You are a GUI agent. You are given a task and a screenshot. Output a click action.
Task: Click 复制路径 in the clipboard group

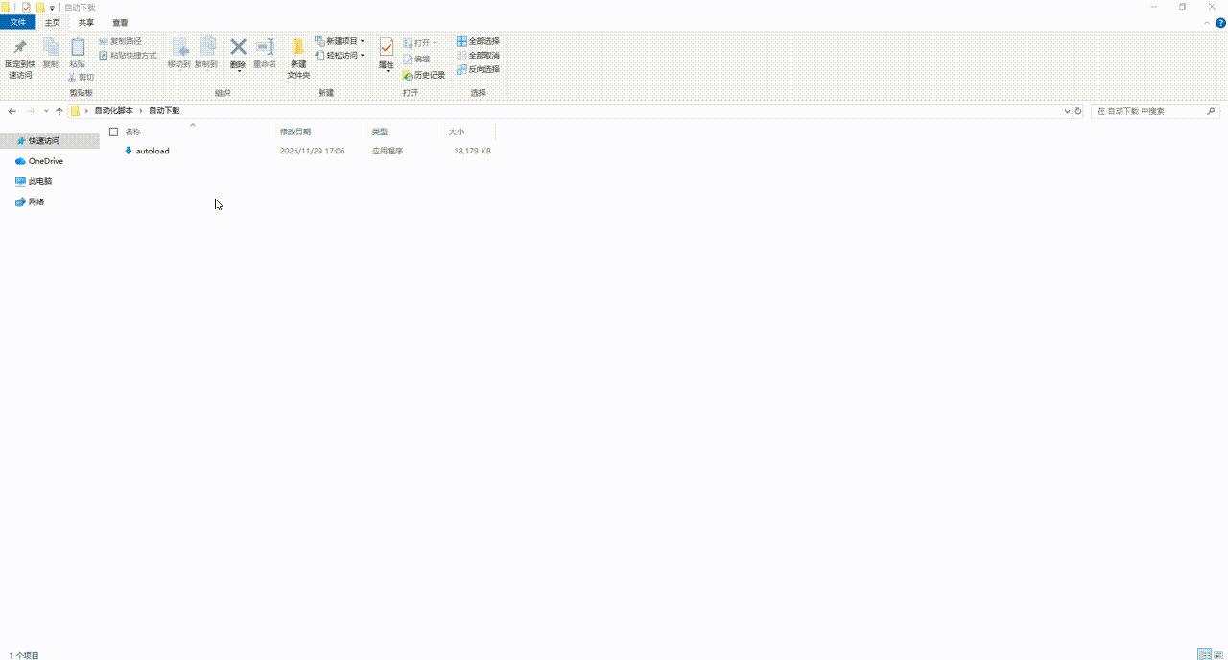coord(120,41)
